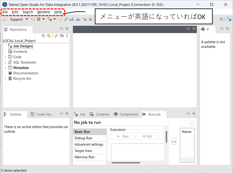
Task: Minimize the Run job panel
Action: tap(188, 113)
